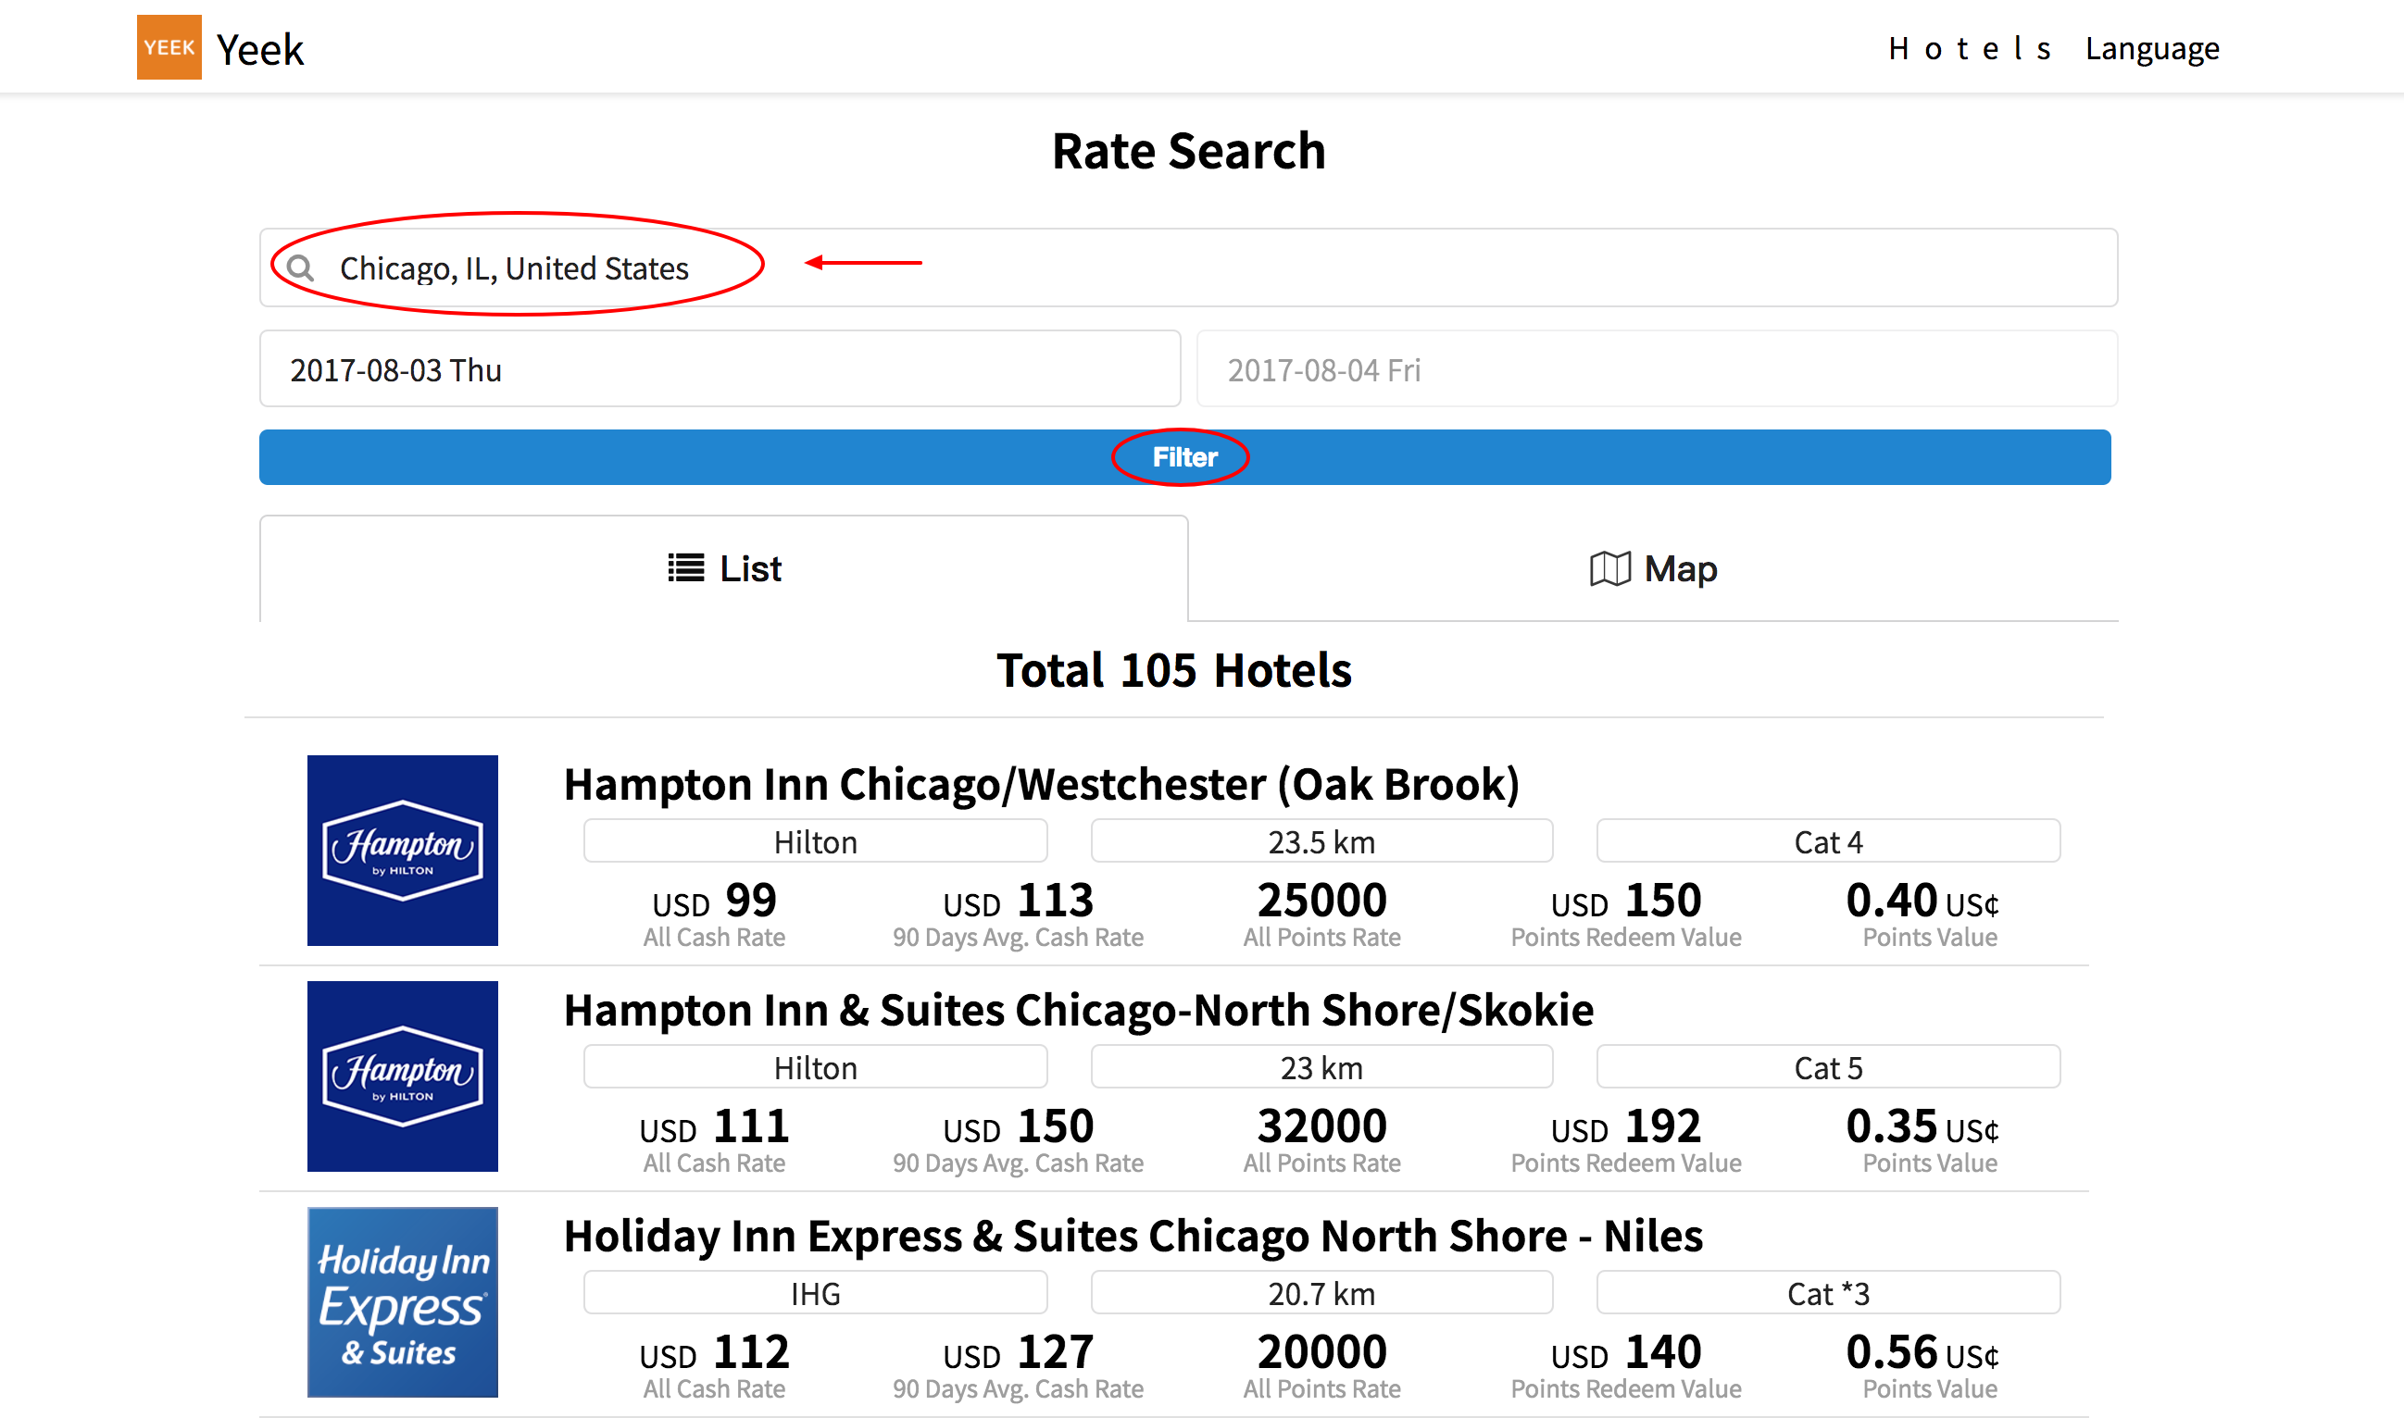Screen dimensions: 2404x1418
Task: Open Hampton Inn Chicago/Westchester (Oak Brook) title
Action: tap(1041, 785)
